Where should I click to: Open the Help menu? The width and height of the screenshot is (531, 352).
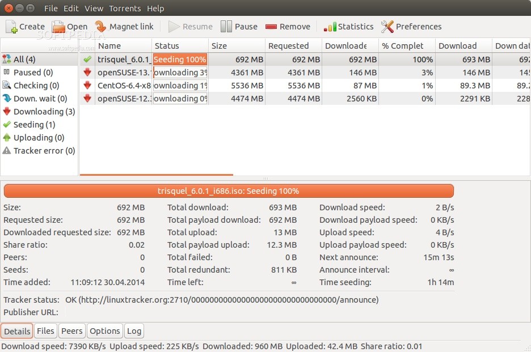pyautogui.click(x=155, y=8)
